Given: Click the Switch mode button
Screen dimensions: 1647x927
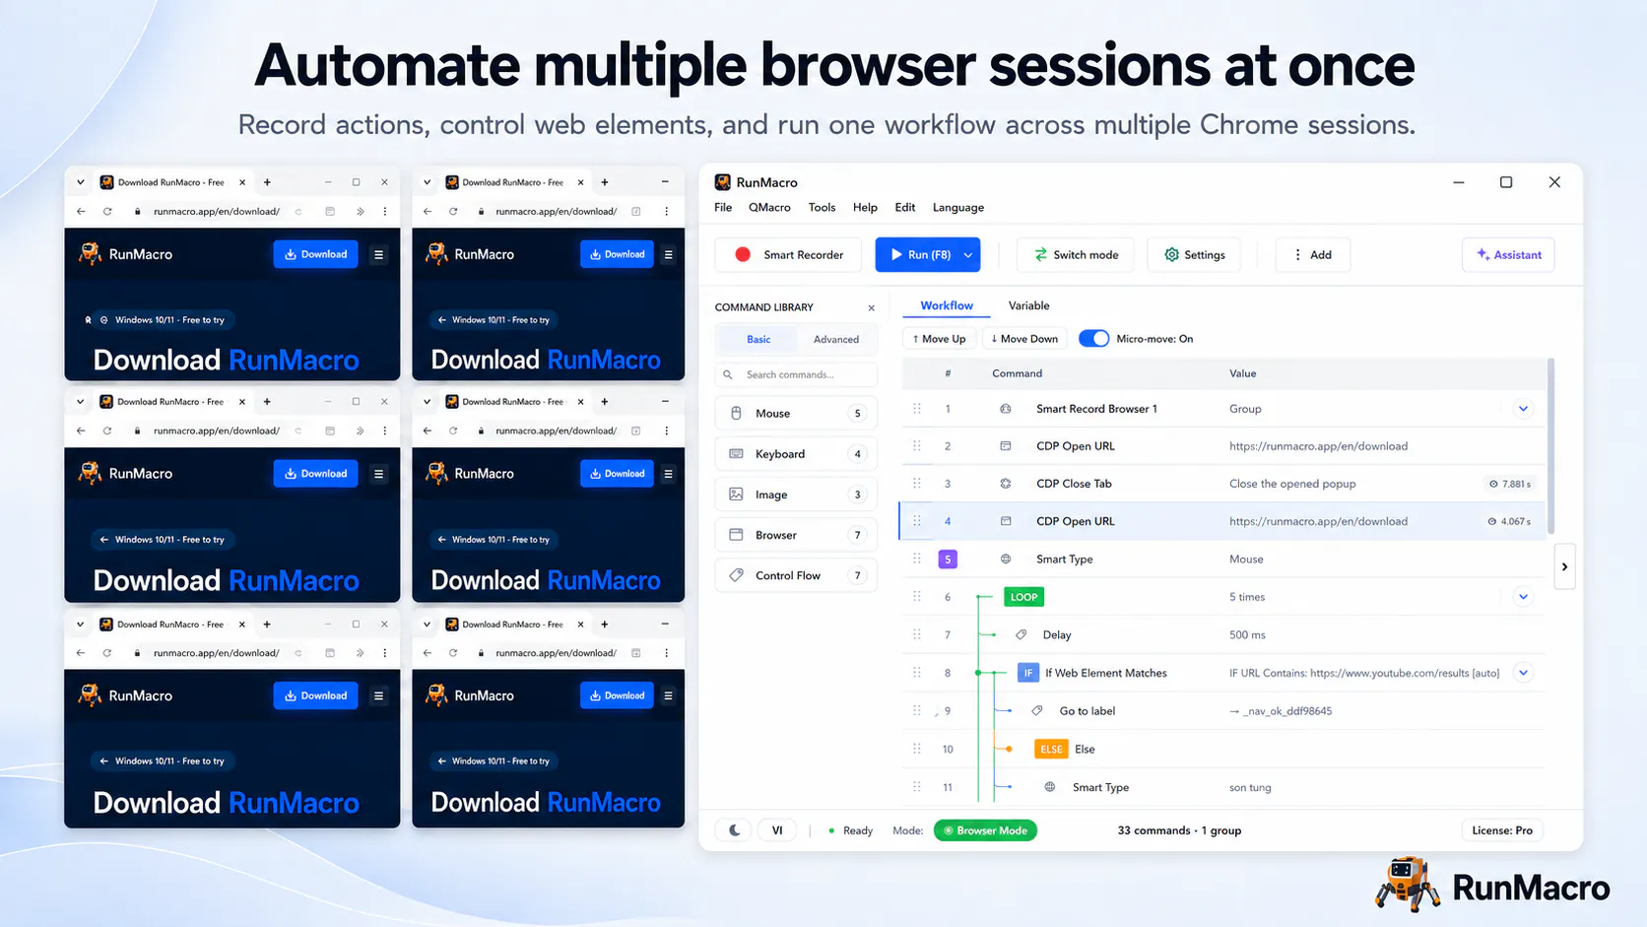Looking at the screenshot, I should [x=1076, y=255].
